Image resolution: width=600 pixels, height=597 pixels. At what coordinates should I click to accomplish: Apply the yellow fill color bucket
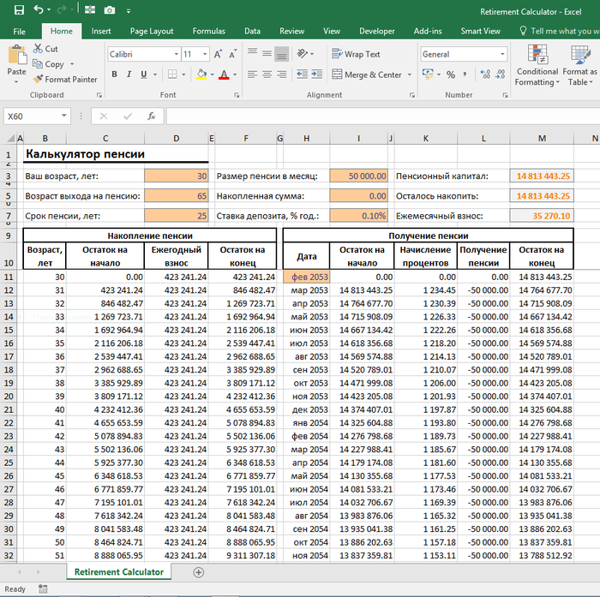click(x=201, y=75)
